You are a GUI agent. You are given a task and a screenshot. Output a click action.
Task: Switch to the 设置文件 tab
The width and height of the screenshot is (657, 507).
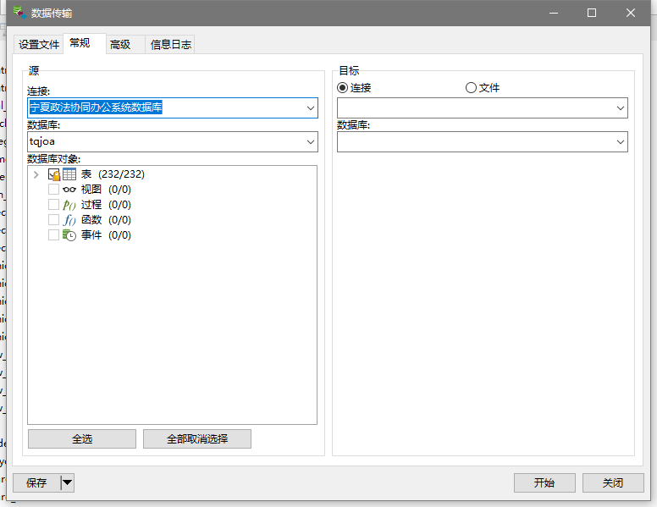(x=39, y=44)
